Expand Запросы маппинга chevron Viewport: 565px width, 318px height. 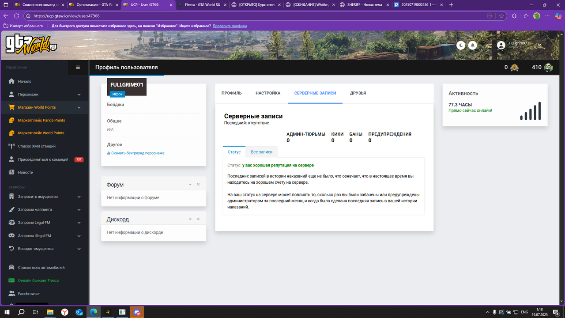click(x=79, y=210)
